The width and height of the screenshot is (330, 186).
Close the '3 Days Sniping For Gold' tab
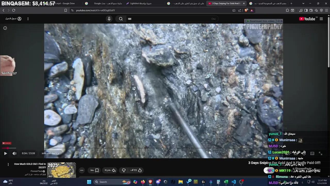point(244,3)
